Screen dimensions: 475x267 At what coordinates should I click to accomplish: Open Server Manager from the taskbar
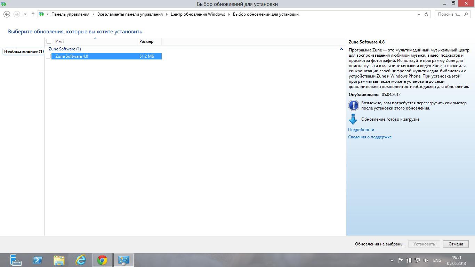point(16,260)
